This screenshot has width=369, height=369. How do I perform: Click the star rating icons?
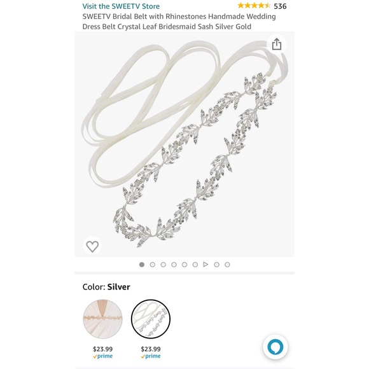pos(254,6)
